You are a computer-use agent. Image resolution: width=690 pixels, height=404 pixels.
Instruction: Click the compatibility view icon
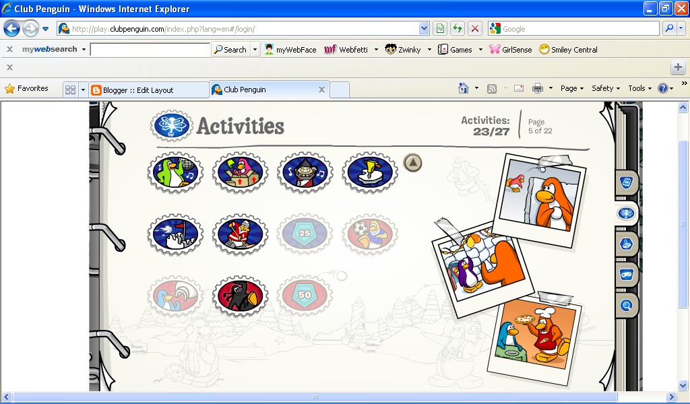(x=440, y=29)
